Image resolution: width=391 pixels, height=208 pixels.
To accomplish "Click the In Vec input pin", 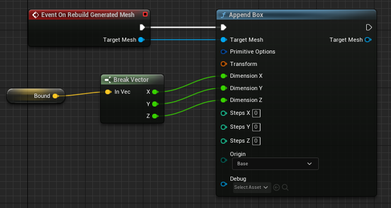I will (108, 92).
